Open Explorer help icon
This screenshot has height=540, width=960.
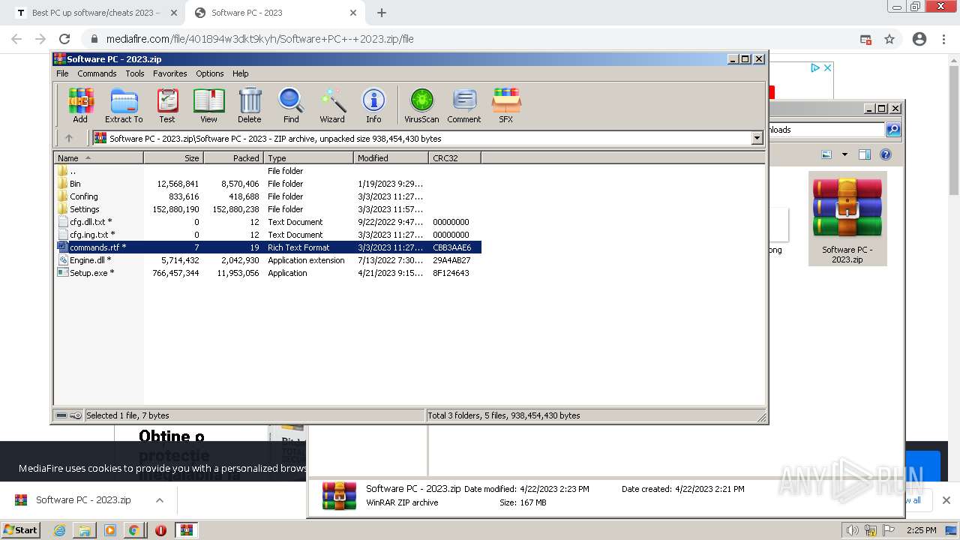[886, 154]
